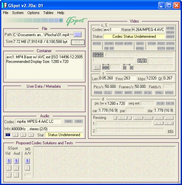
Task: Click the info link in Resizing section
Action: coord(171,131)
